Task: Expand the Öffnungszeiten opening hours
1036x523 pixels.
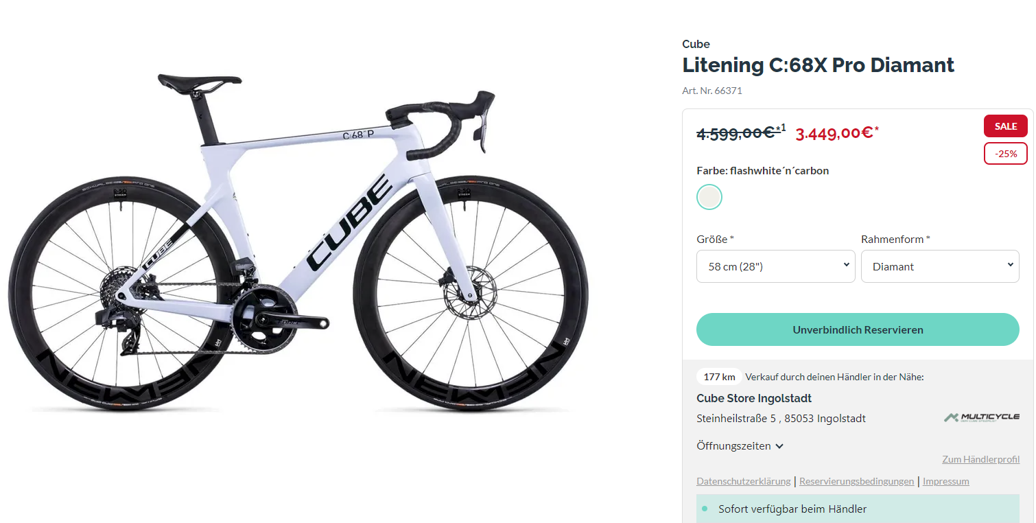Action: (740, 446)
